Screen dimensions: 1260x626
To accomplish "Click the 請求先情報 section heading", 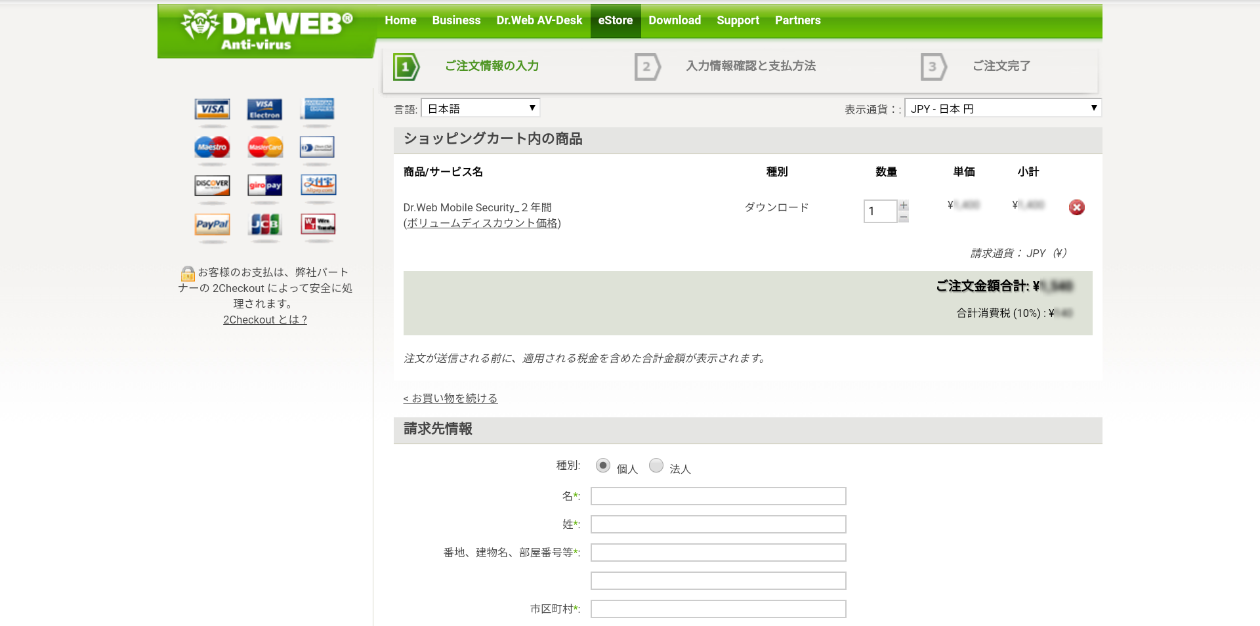I will [438, 428].
